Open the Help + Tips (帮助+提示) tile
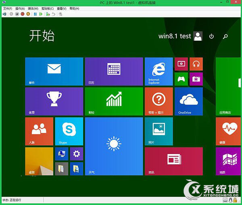 [159, 101]
